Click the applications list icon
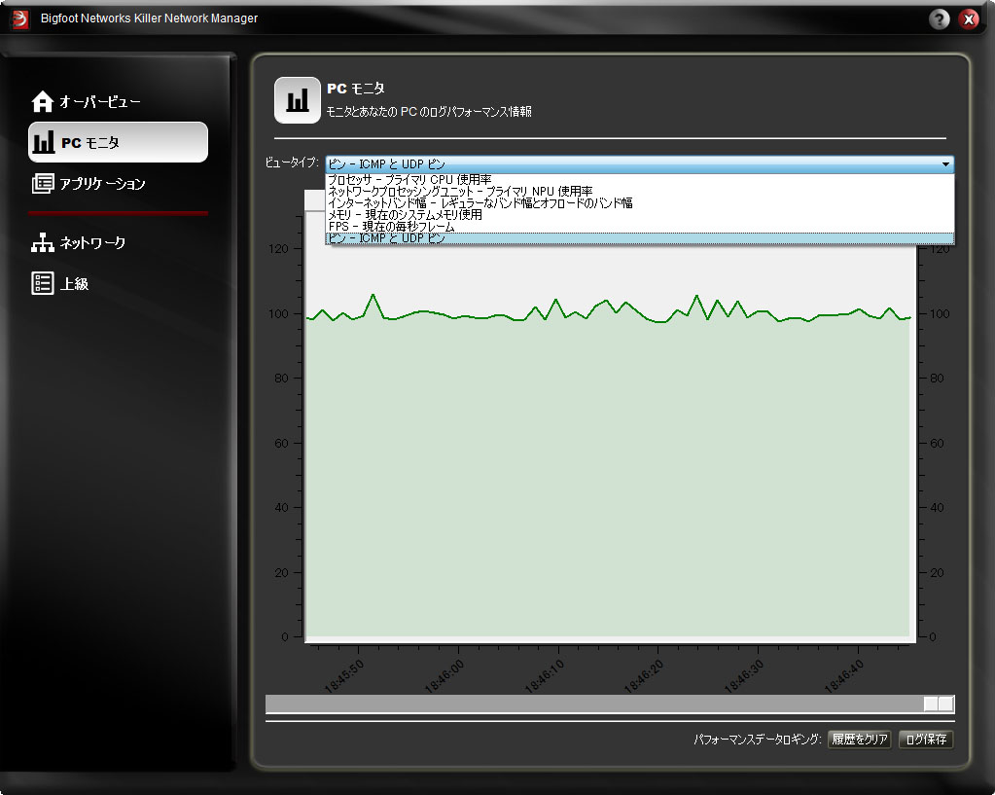995x795 pixels. (x=43, y=184)
